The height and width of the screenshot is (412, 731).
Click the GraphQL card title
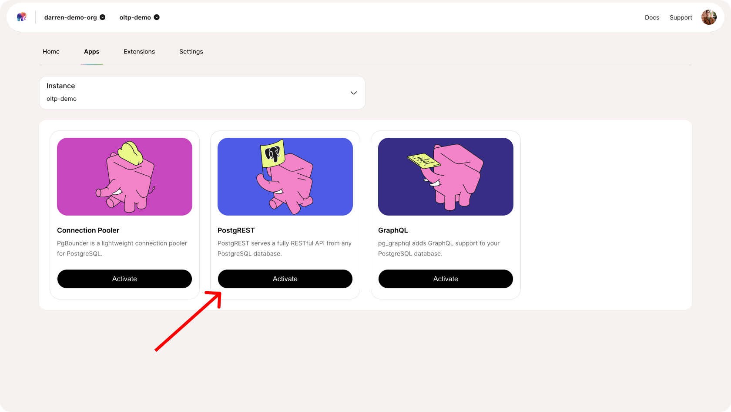(393, 230)
